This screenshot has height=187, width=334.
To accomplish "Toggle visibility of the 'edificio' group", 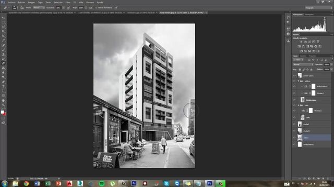I will coord(294,81).
